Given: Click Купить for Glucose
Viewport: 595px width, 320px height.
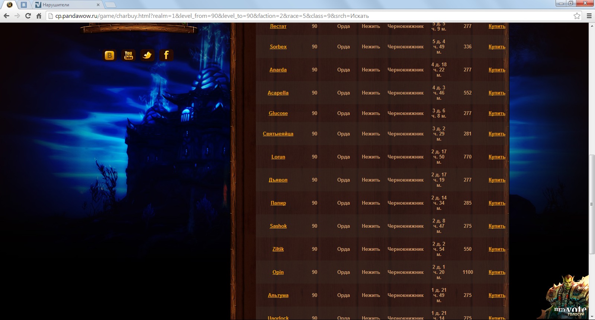Looking at the screenshot, I should [497, 113].
